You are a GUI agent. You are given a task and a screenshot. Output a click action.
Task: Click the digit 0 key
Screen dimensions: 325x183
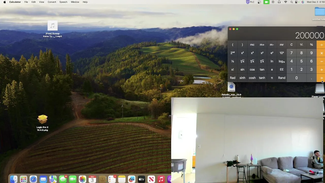(x=296, y=78)
